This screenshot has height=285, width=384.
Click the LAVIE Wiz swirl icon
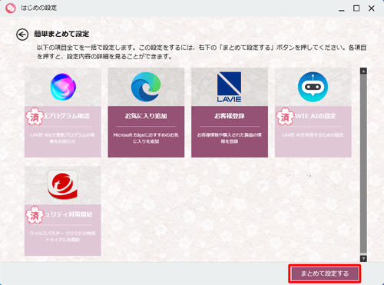click(x=63, y=87)
